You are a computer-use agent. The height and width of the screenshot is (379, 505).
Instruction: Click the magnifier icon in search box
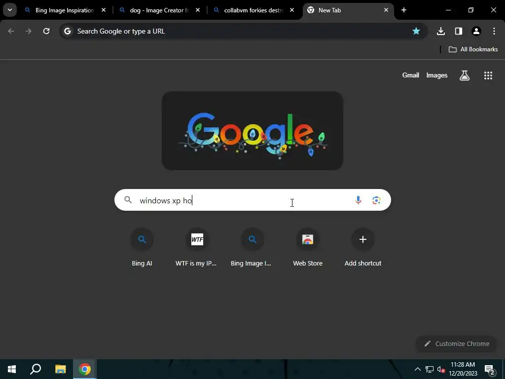click(x=128, y=200)
